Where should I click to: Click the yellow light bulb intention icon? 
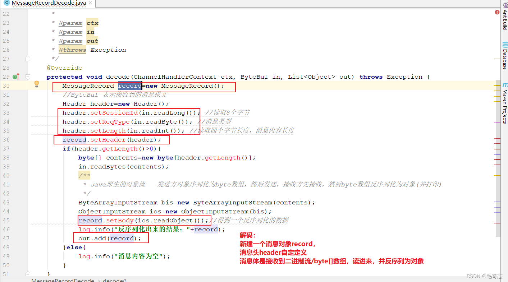[x=36, y=84]
